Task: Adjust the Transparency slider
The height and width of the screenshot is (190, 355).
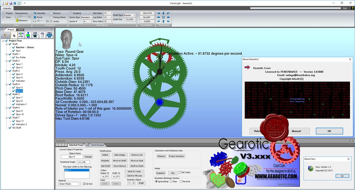Action: (23, 17)
